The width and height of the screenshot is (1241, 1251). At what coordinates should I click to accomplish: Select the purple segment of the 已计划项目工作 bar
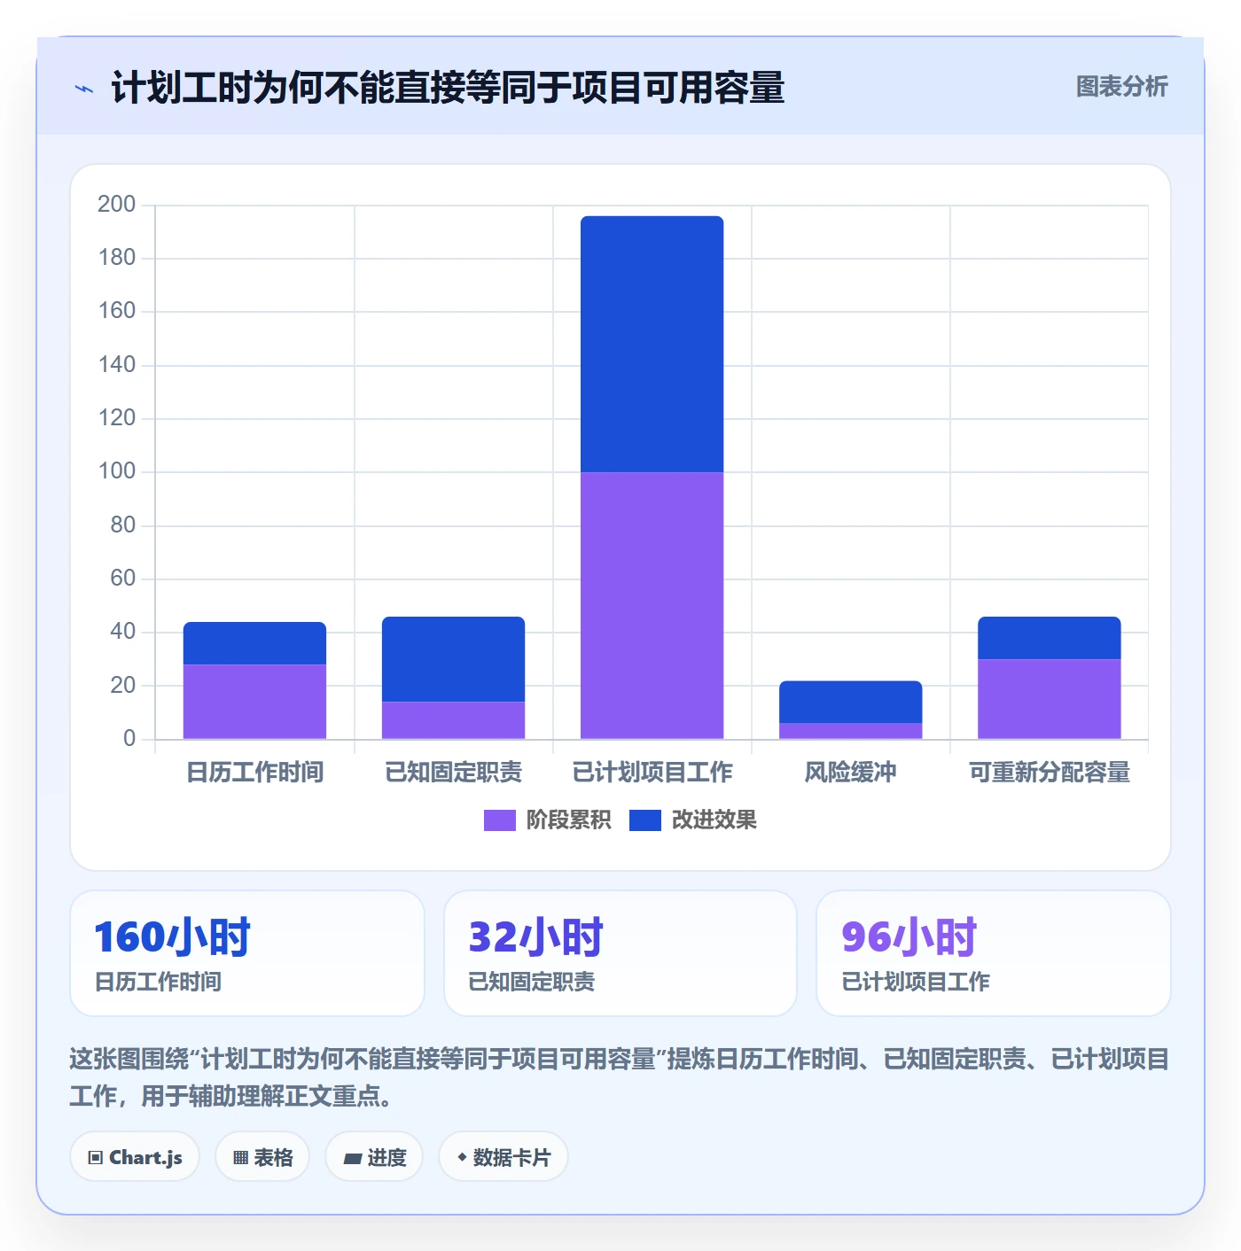(652, 605)
